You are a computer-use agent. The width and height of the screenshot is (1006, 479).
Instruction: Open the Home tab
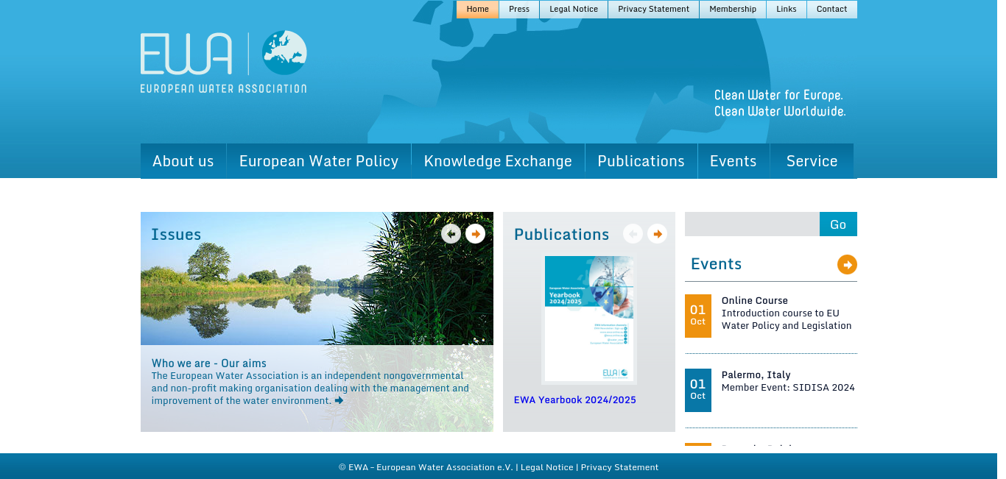(478, 10)
